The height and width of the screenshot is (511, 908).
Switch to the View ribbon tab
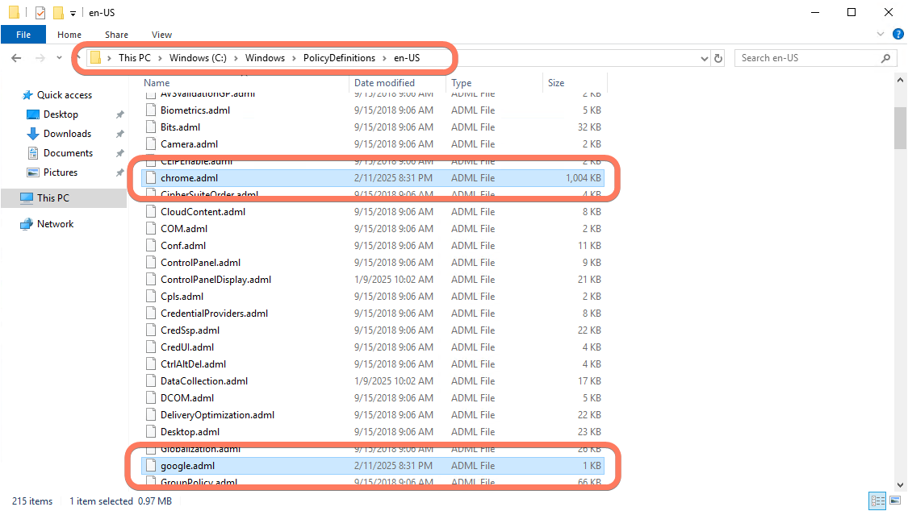[x=161, y=35]
